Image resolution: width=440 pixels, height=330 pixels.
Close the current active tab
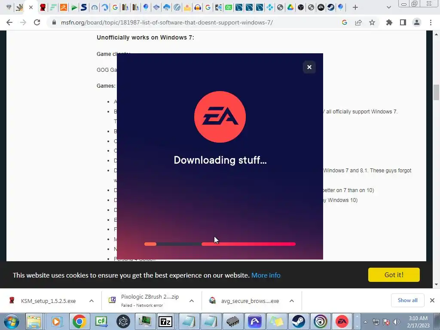tap(31, 8)
